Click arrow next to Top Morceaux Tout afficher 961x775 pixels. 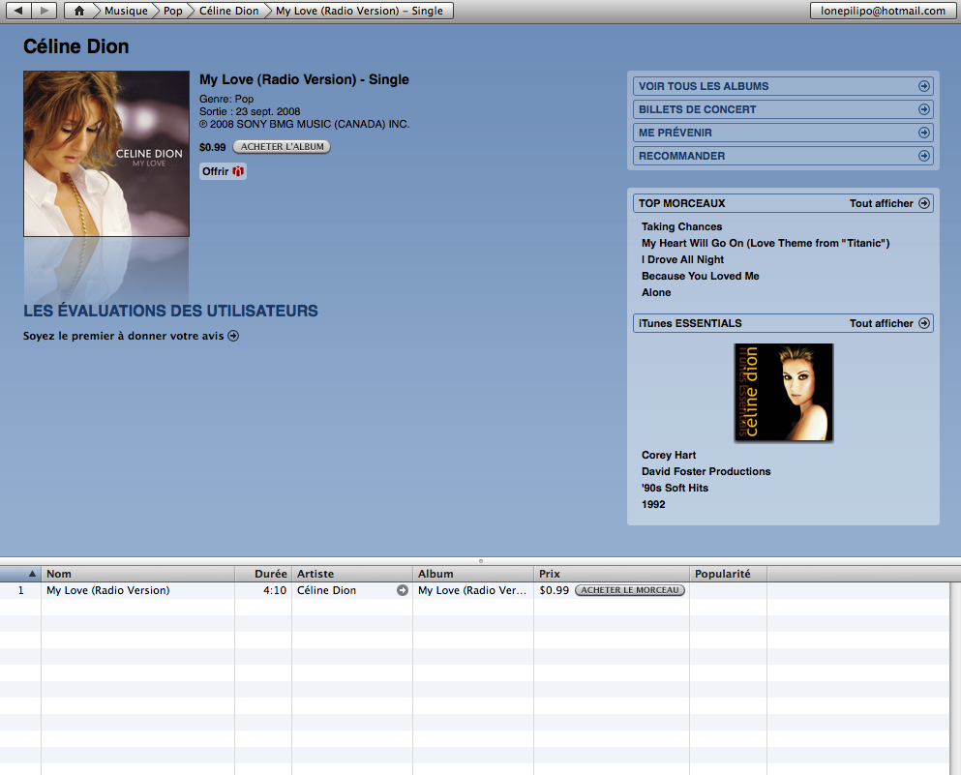pos(923,203)
